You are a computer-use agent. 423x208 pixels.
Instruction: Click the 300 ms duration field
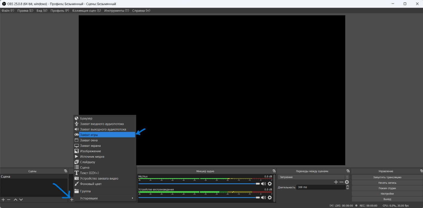coord(321,187)
